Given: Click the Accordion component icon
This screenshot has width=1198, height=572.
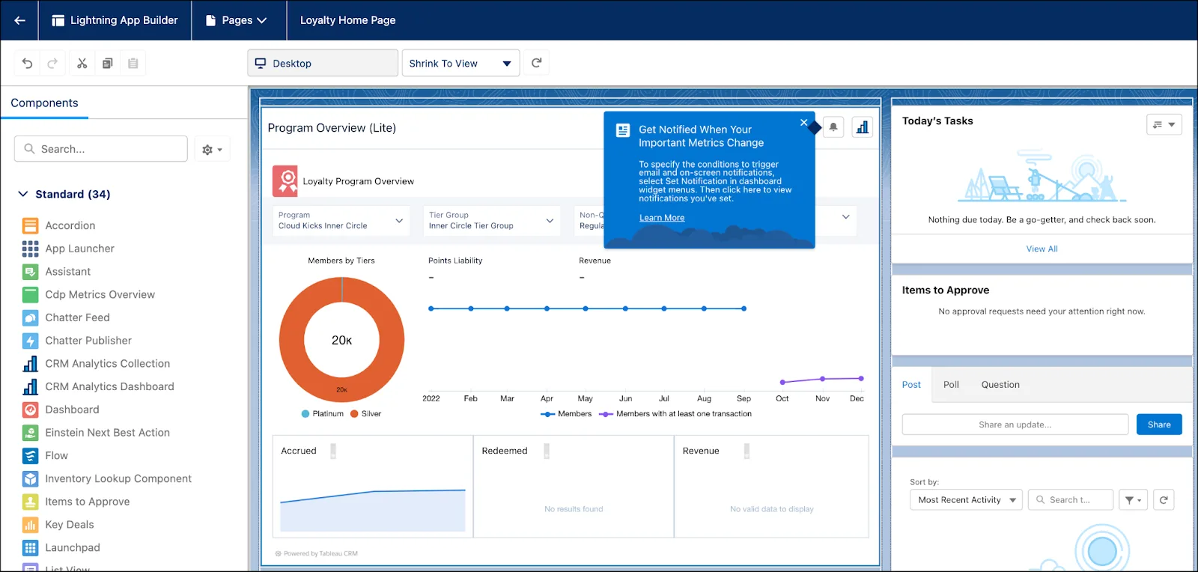Looking at the screenshot, I should (x=30, y=225).
